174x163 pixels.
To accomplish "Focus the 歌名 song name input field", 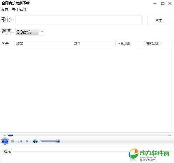I will (x=79, y=20).
